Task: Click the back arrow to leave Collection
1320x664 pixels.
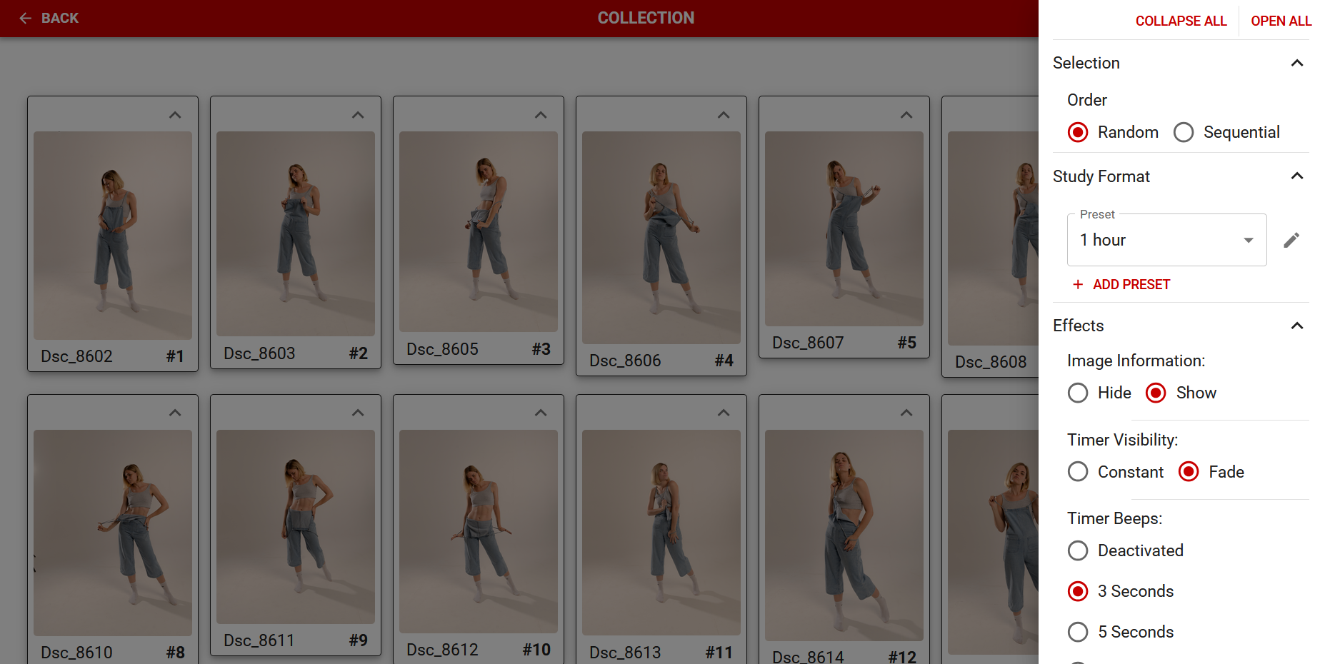Action: 26,18
